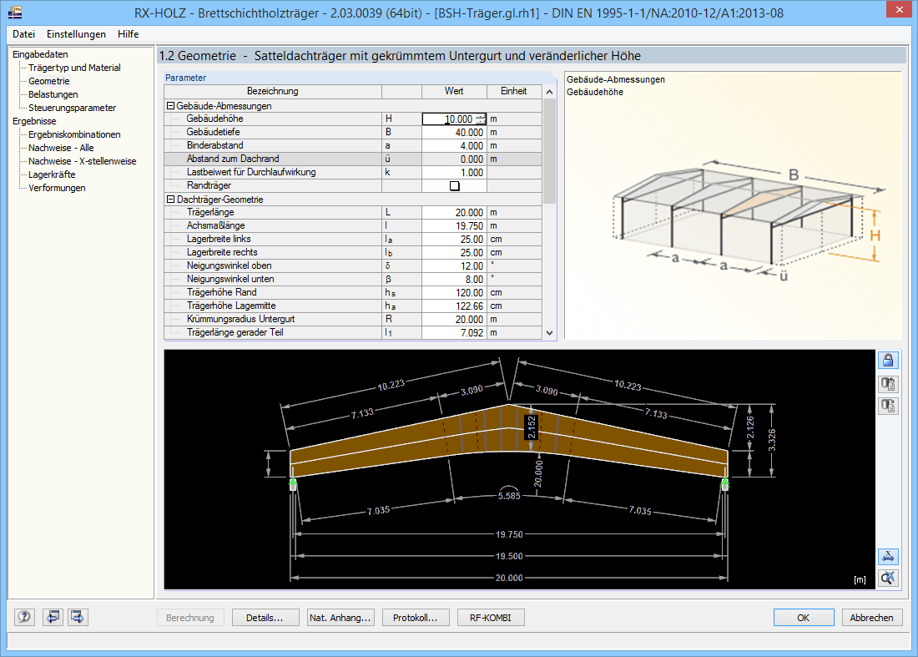Click the Achsmaßlänge value 19.750
The image size is (918, 657).
click(454, 226)
